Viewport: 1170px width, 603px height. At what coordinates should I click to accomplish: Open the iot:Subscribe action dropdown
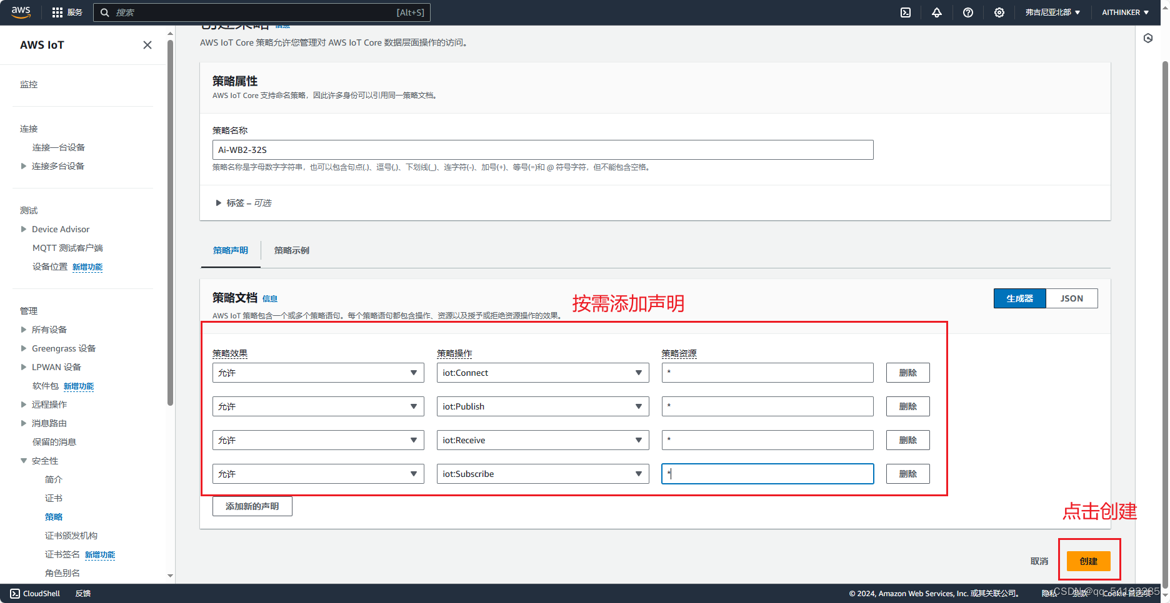click(542, 474)
